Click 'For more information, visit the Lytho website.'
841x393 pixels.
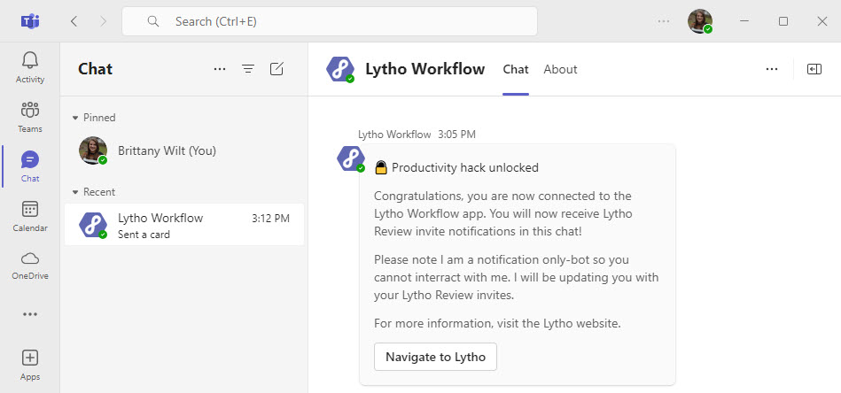coord(497,323)
